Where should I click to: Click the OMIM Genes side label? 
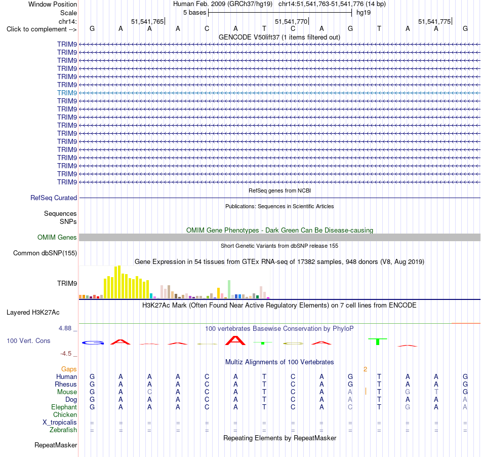(x=57, y=237)
